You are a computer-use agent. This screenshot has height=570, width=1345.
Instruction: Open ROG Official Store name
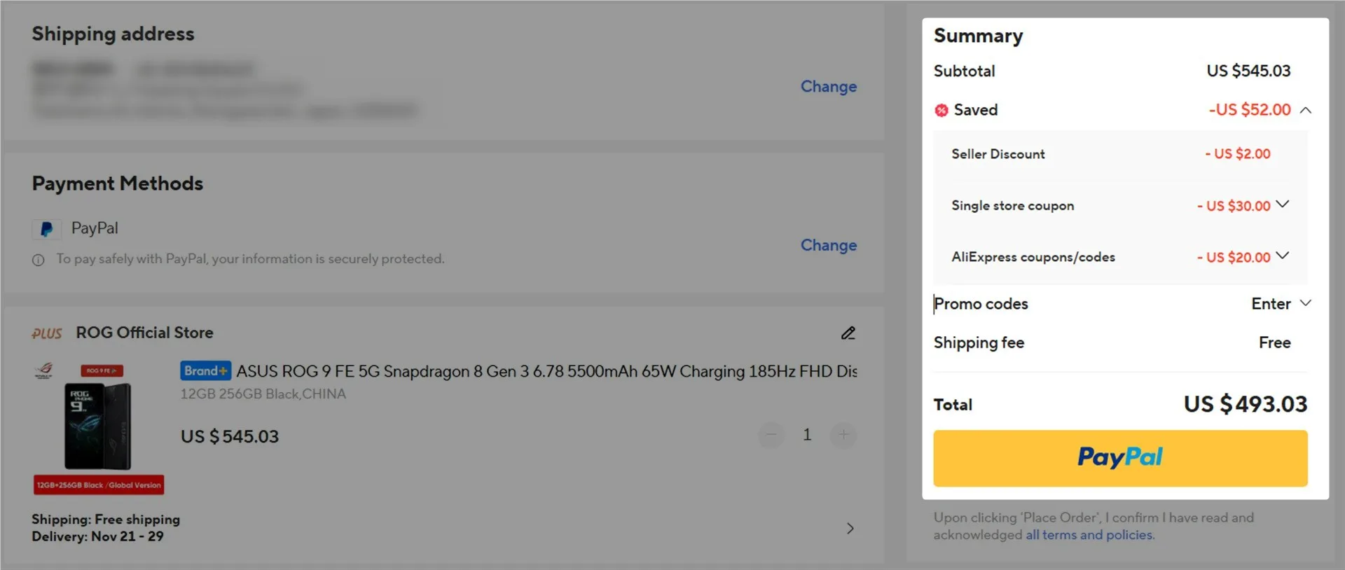point(144,333)
